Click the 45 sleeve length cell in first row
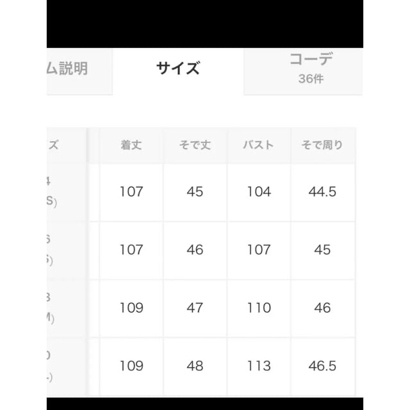Viewport: 410px width, 410px height. (x=195, y=192)
